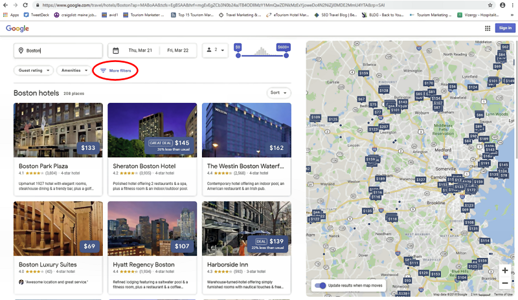Open More filters

(116, 70)
